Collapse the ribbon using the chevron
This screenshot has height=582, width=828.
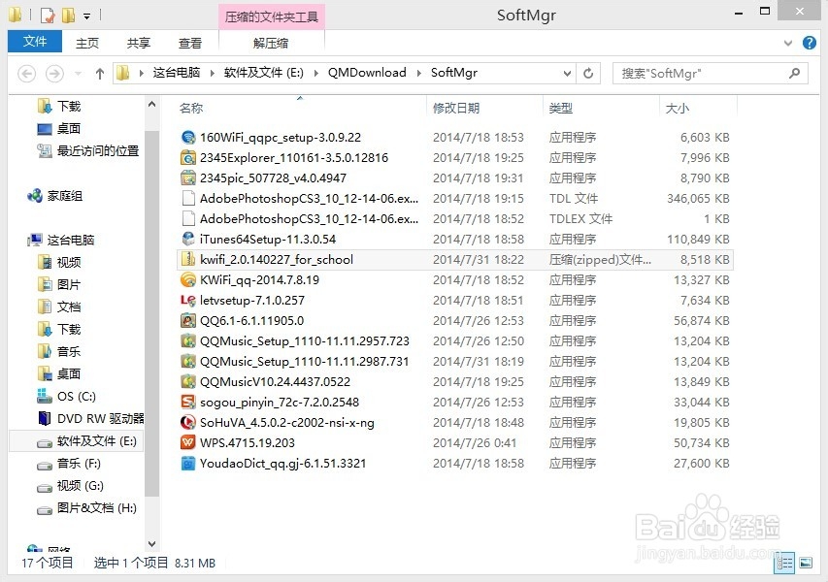[x=788, y=43]
